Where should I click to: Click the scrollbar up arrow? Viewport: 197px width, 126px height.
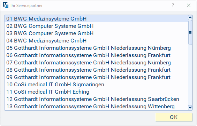[190, 18]
